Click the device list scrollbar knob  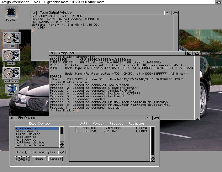[x=62, y=131]
